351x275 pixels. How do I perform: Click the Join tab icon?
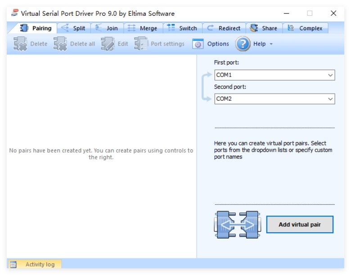(x=99, y=28)
